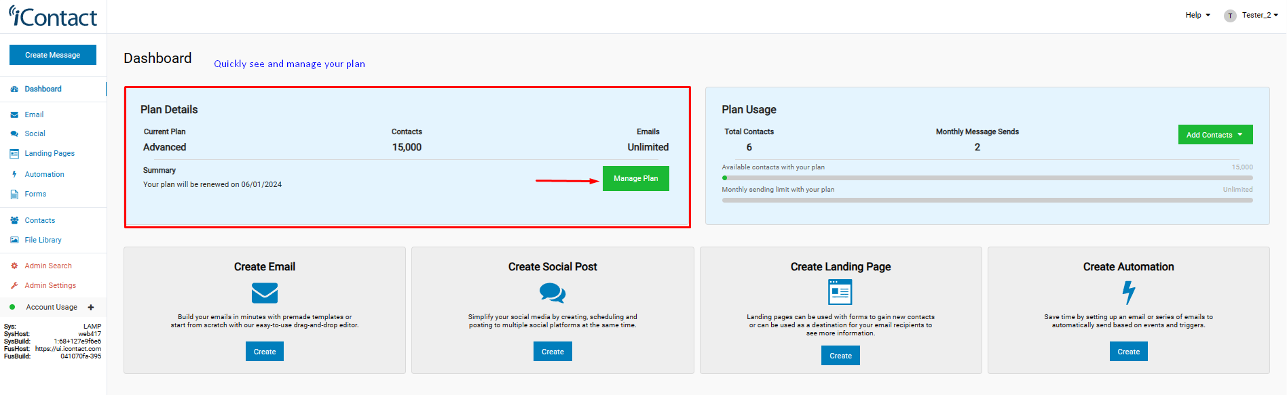Click the large envelope icon in Create Email
The width and height of the screenshot is (1287, 395).
[x=265, y=293]
